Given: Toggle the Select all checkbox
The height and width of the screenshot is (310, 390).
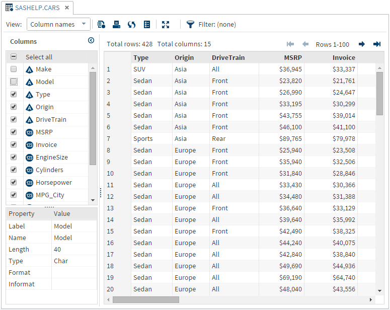Looking at the screenshot, I should pos(14,57).
